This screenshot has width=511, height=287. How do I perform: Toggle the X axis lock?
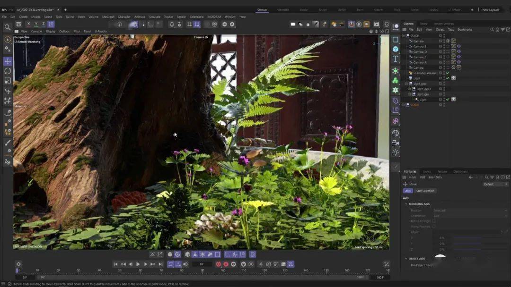[29, 24]
